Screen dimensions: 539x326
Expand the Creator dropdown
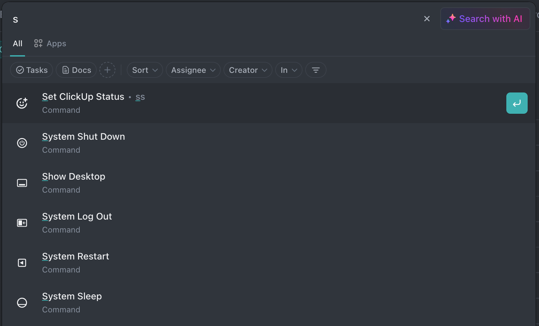(248, 70)
